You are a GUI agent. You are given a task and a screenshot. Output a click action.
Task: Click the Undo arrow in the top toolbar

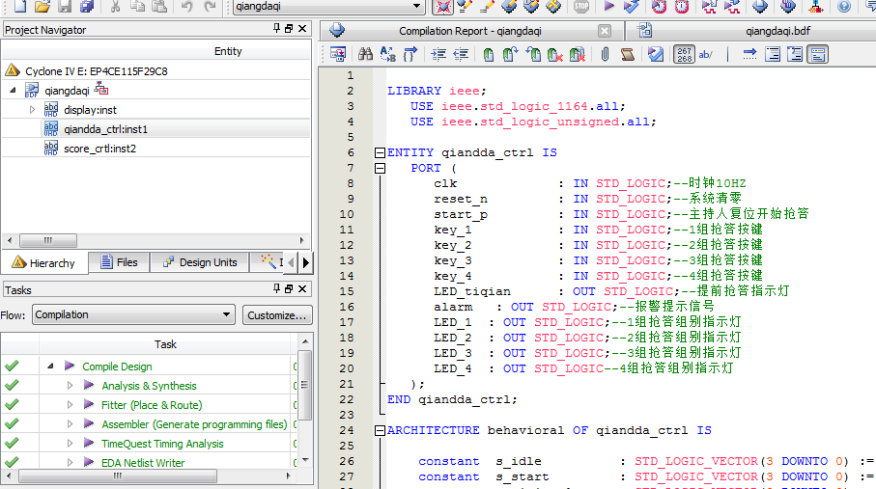185,6
